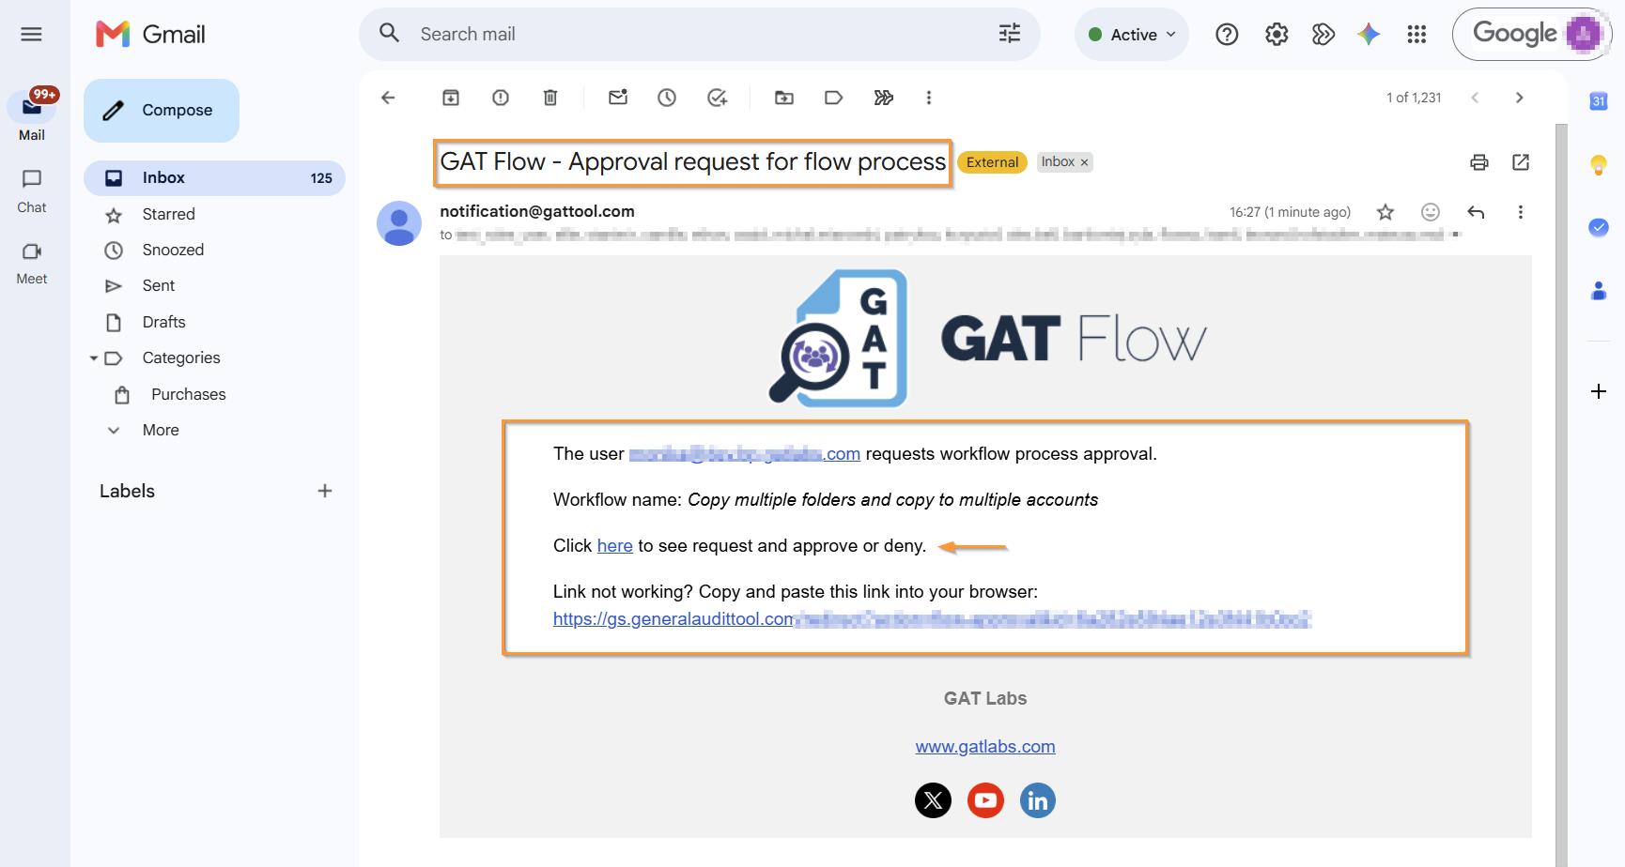Open the Support help icon
Screen dimensions: 1625x867
point(1227,35)
